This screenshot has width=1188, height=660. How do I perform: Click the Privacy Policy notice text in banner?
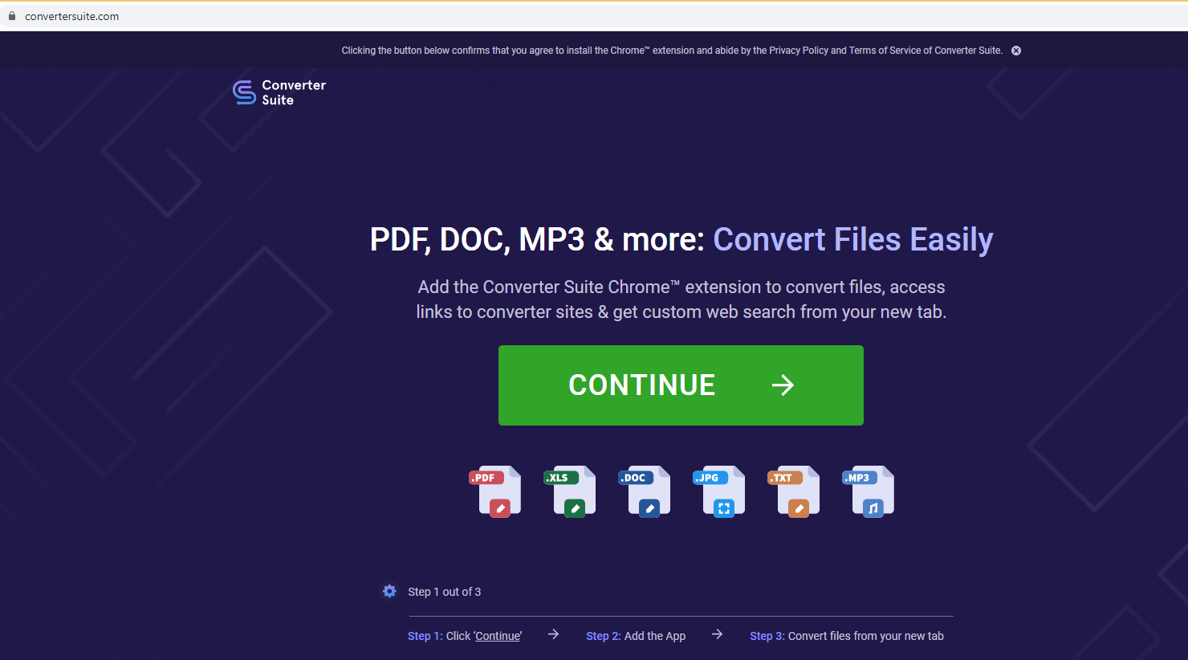[x=672, y=51]
